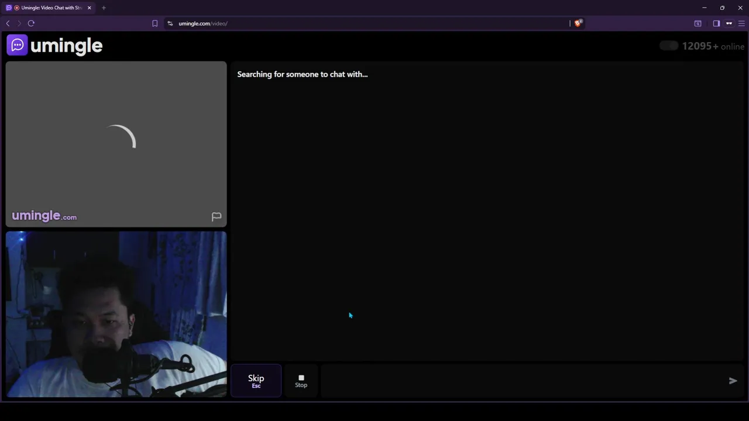Image resolution: width=749 pixels, height=421 pixels.
Task: Flag the stranger video with report icon
Action: click(x=217, y=217)
